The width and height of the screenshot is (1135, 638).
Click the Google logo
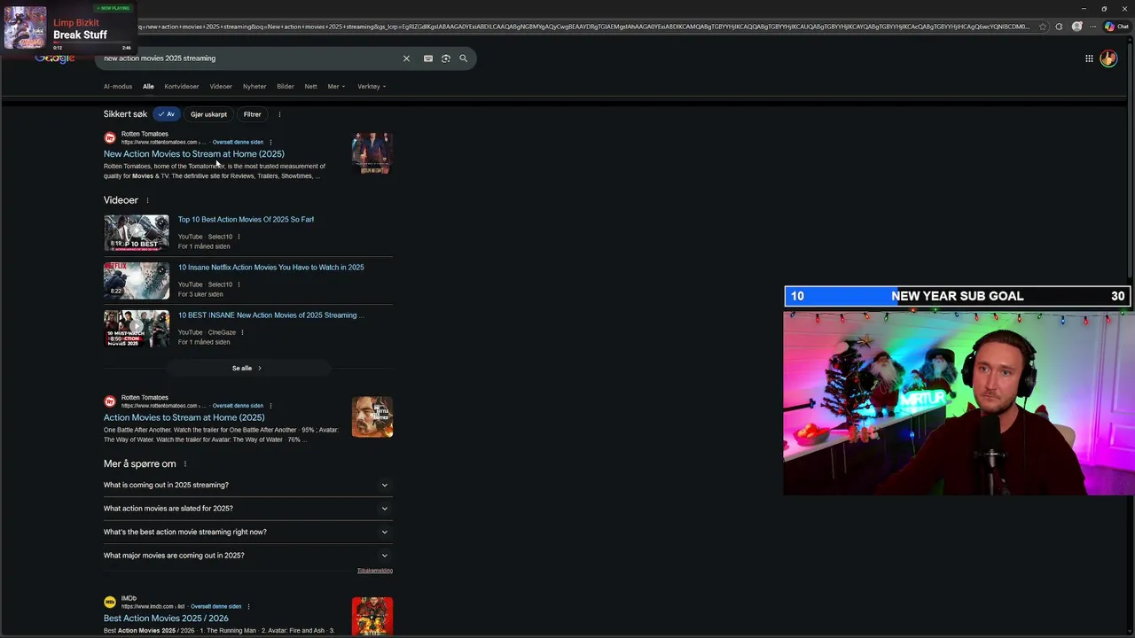click(x=55, y=58)
